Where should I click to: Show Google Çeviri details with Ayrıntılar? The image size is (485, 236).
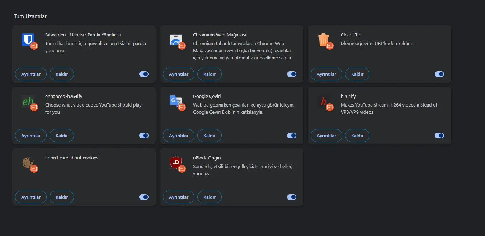tap(179, 136)
